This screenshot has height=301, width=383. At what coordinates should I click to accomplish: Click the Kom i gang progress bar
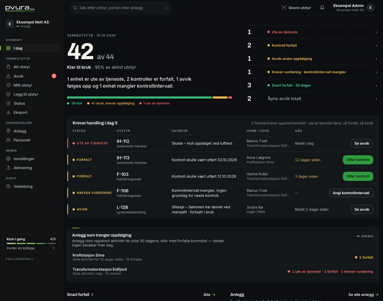pyautogui.click(x=31, y=243)
